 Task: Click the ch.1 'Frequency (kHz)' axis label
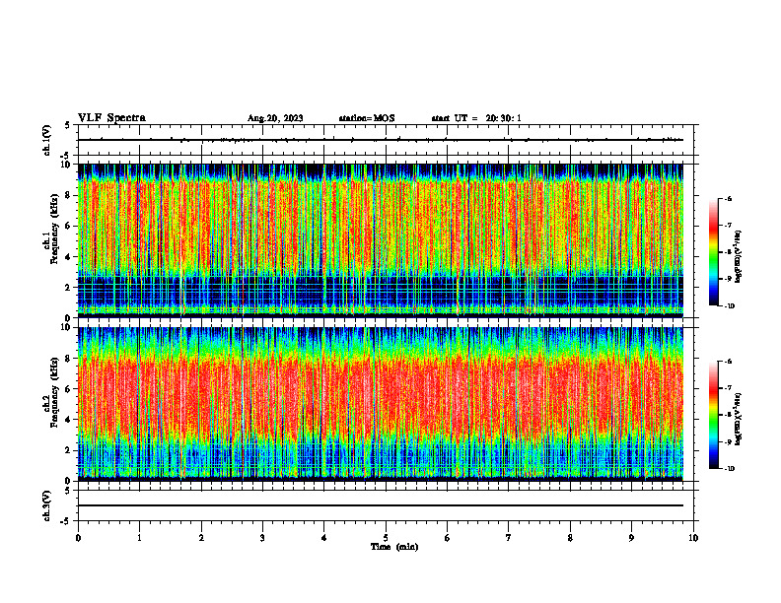[54, 229]
